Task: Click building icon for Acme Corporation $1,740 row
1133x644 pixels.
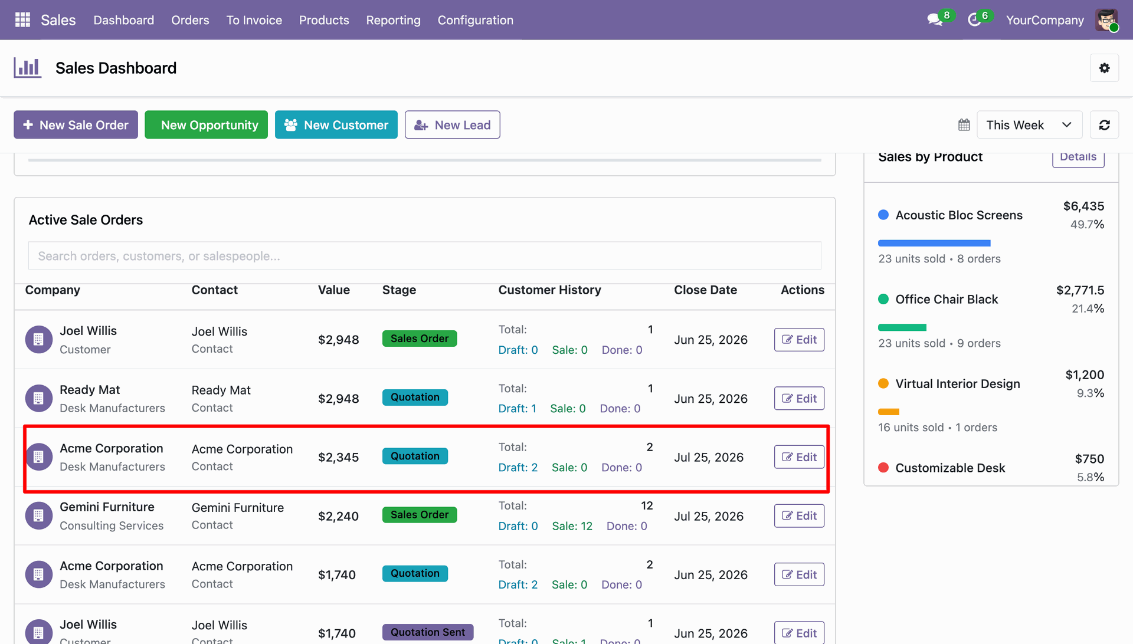Action: point(38,574)
